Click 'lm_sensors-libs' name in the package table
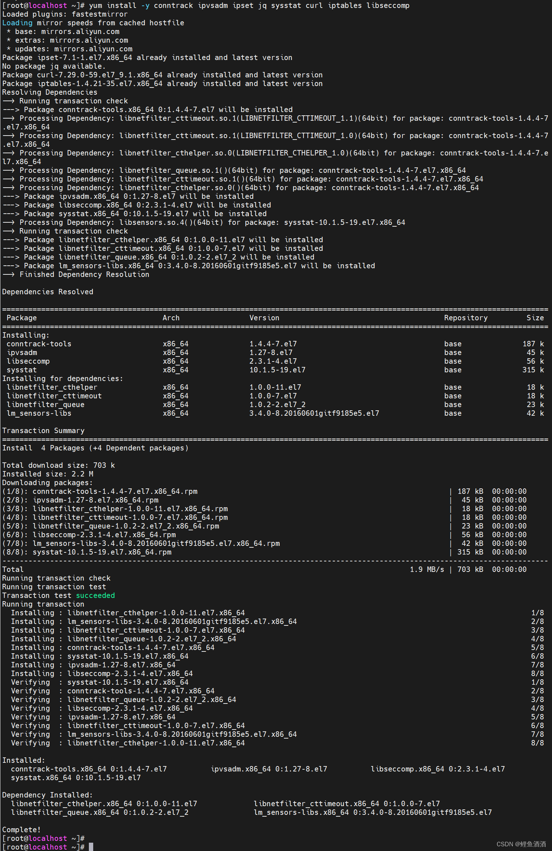Viewport: 552px width, 851px height. point(39,413)
